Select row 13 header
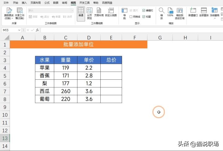This screenshot has width=223, height=151. click(x=5, y=138)
